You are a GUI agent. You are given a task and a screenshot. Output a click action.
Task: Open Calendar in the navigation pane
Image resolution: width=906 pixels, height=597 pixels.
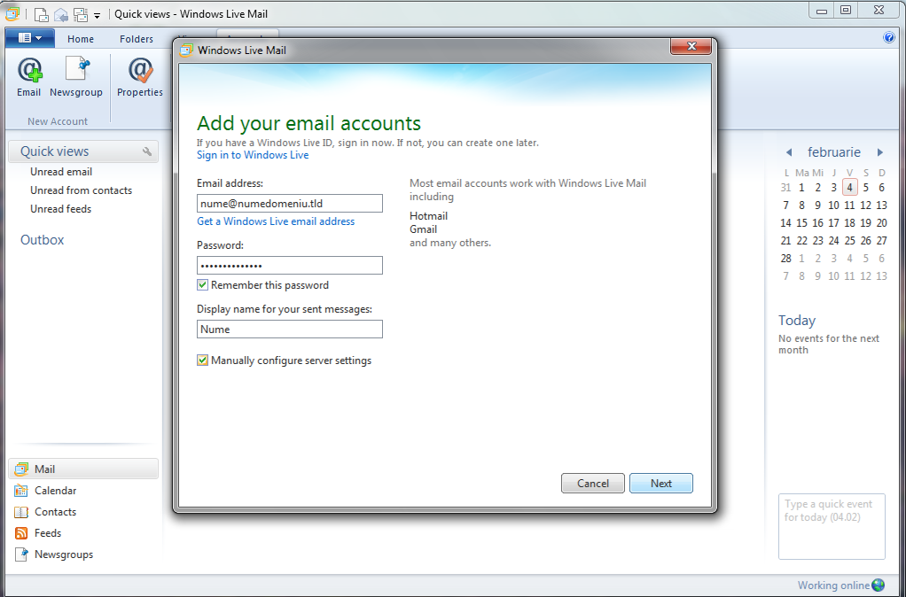coord(46,490)
